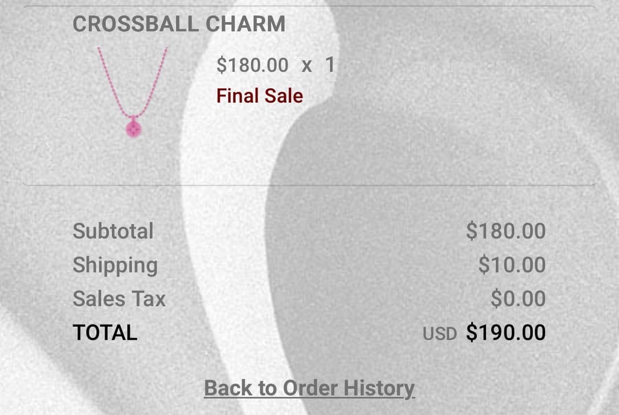619x415 pixels.
Task: Click the $0.00 sales tax amount
Action: coord(518,299)
